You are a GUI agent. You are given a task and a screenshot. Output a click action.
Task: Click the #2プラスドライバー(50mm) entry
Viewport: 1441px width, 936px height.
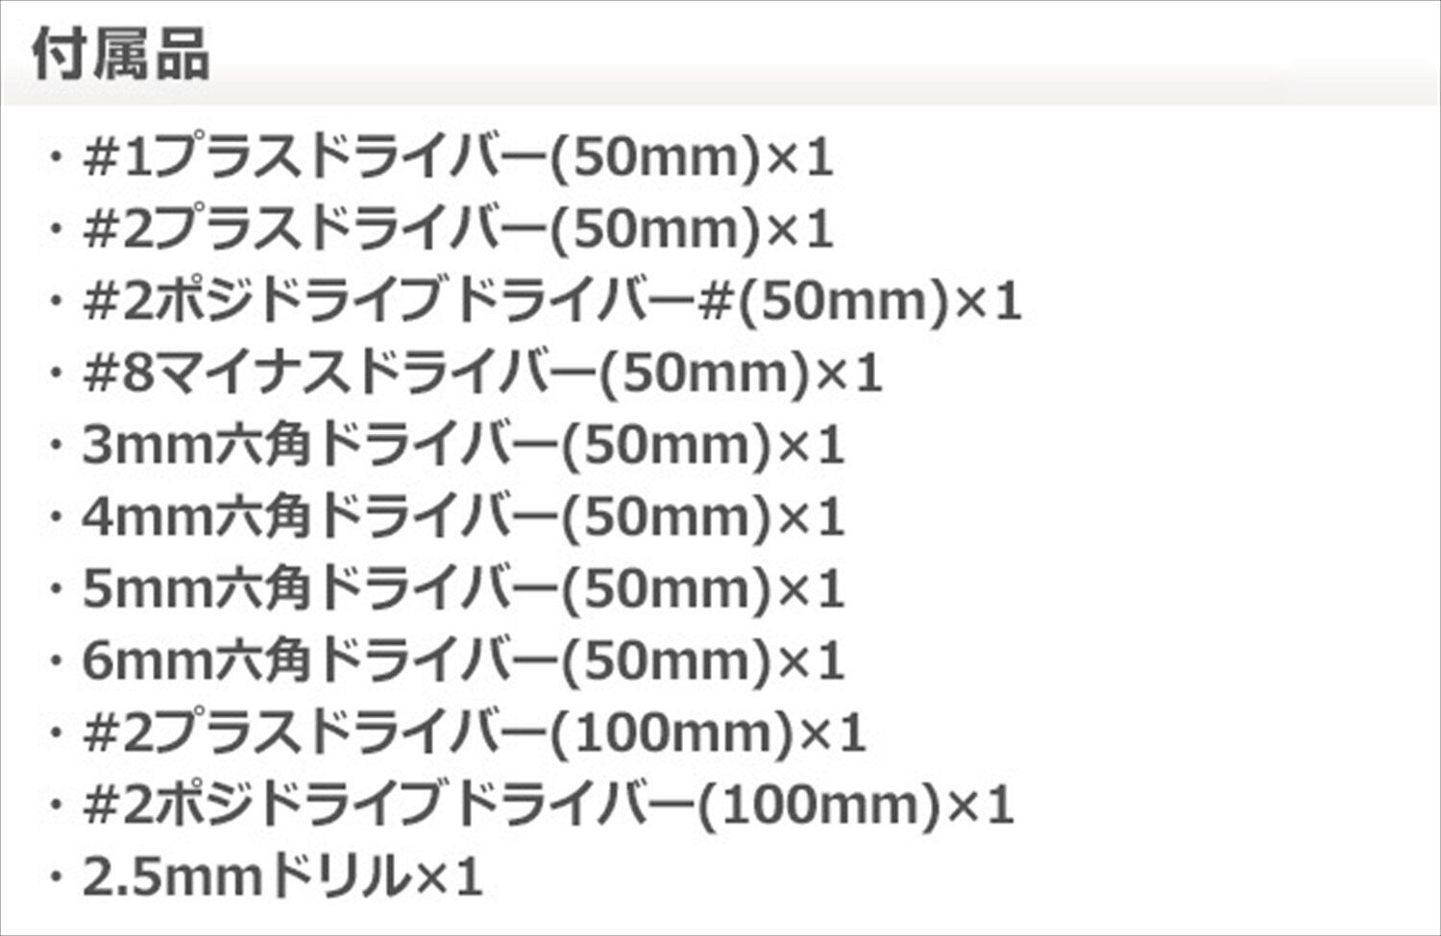(x=457, y=230)
